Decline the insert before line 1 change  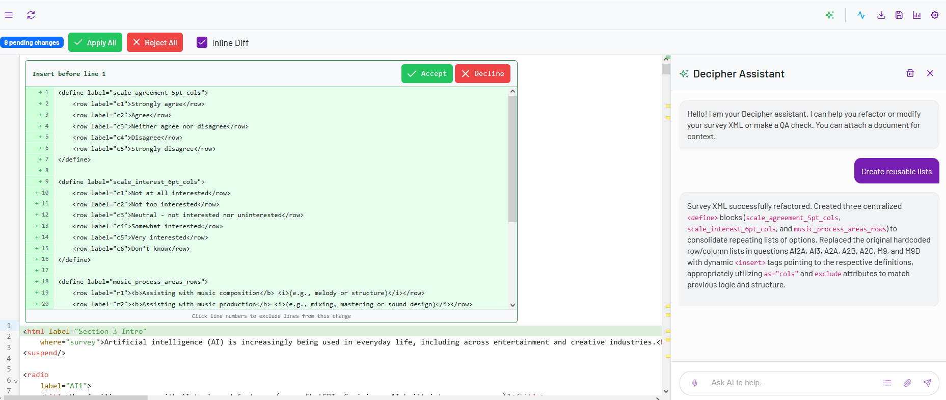coord(482,73)
